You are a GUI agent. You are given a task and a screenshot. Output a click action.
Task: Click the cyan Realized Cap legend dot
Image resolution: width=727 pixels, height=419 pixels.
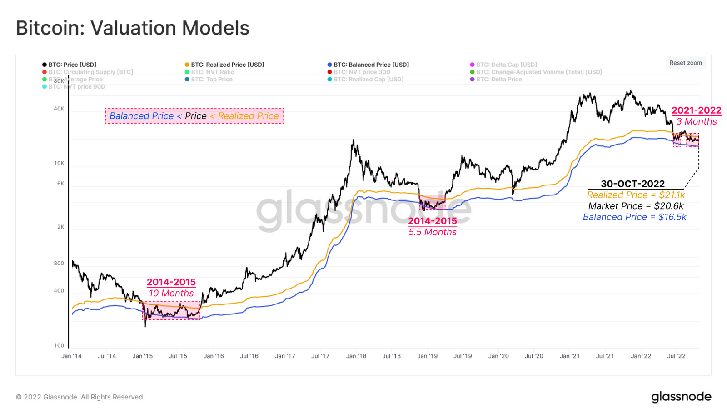point(329,79)
